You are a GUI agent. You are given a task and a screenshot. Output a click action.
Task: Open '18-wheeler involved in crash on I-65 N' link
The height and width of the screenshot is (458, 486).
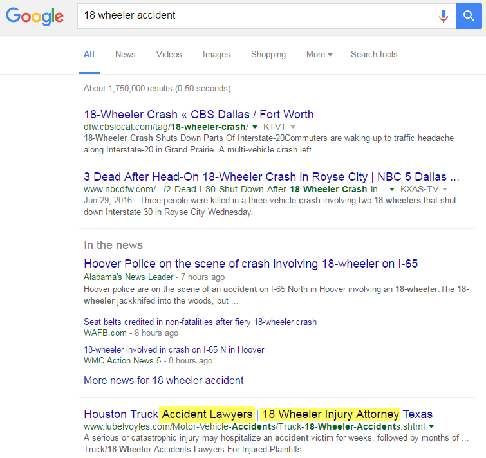[x=174, y=350]
